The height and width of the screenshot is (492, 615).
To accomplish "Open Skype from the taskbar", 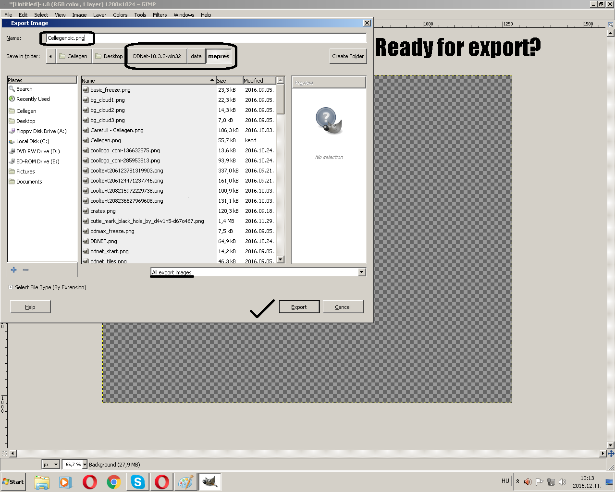I will [138, 481].
